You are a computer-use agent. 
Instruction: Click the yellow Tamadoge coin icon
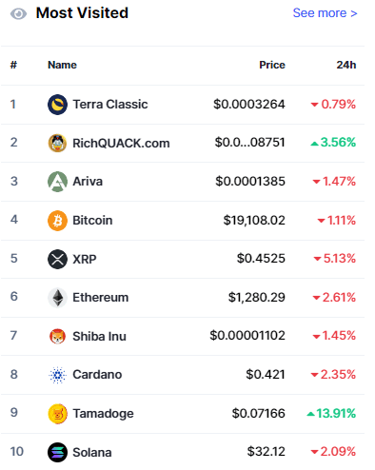click(57, 414)
